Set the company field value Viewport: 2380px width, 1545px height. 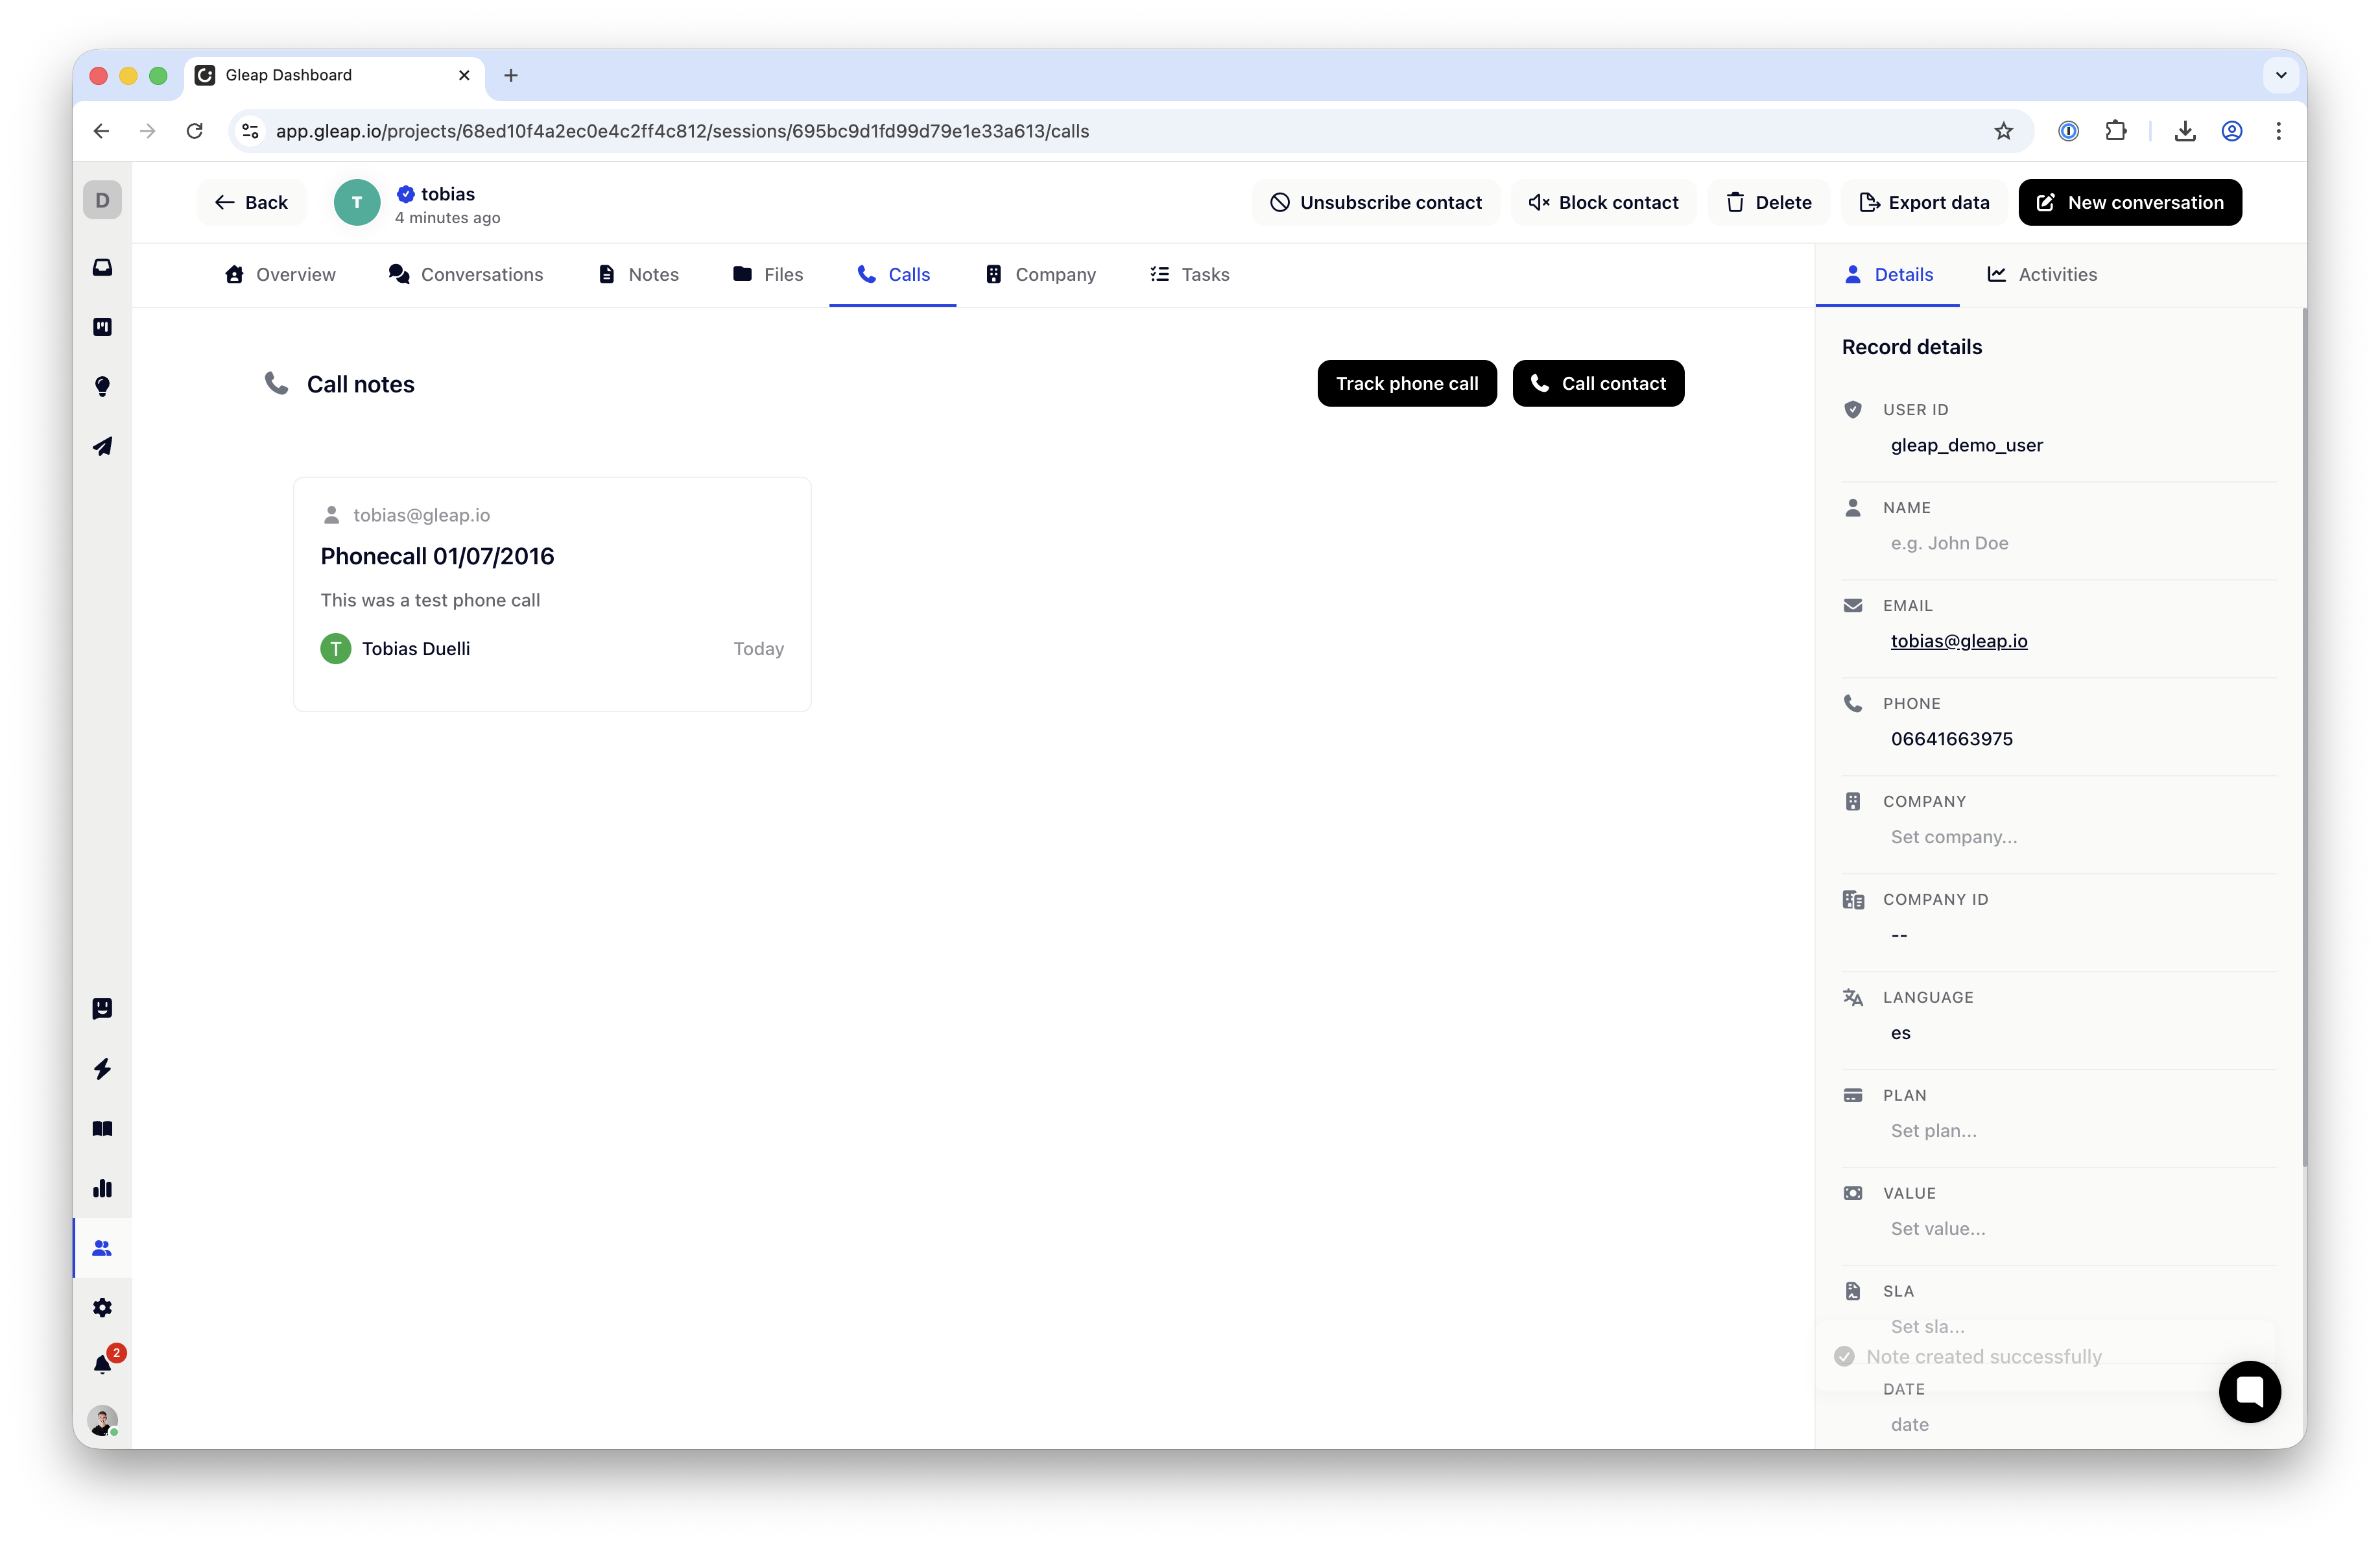[x=1953, y=837]
